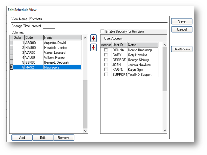This screenshot has height=155, width=207.
Task: Click the Save button
Action: [x=182, y=21]
